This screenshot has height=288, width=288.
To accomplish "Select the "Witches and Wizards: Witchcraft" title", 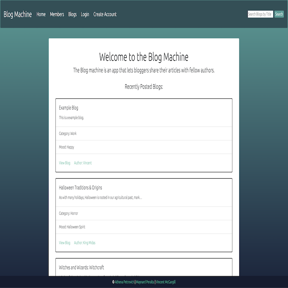I will tap(81, 267).
